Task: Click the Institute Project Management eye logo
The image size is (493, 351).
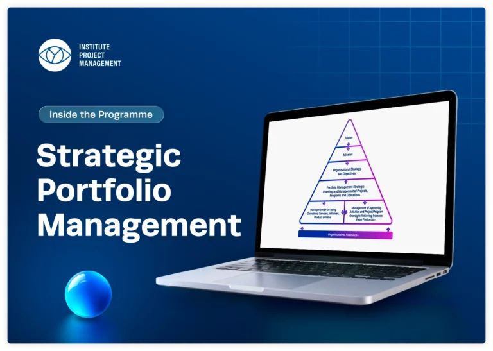Action: pyautogui.click(x=55, y=55)
